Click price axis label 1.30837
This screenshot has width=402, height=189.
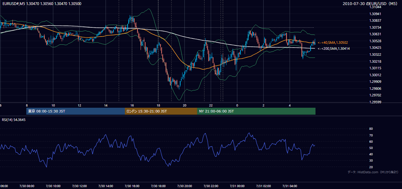(376, 20)
